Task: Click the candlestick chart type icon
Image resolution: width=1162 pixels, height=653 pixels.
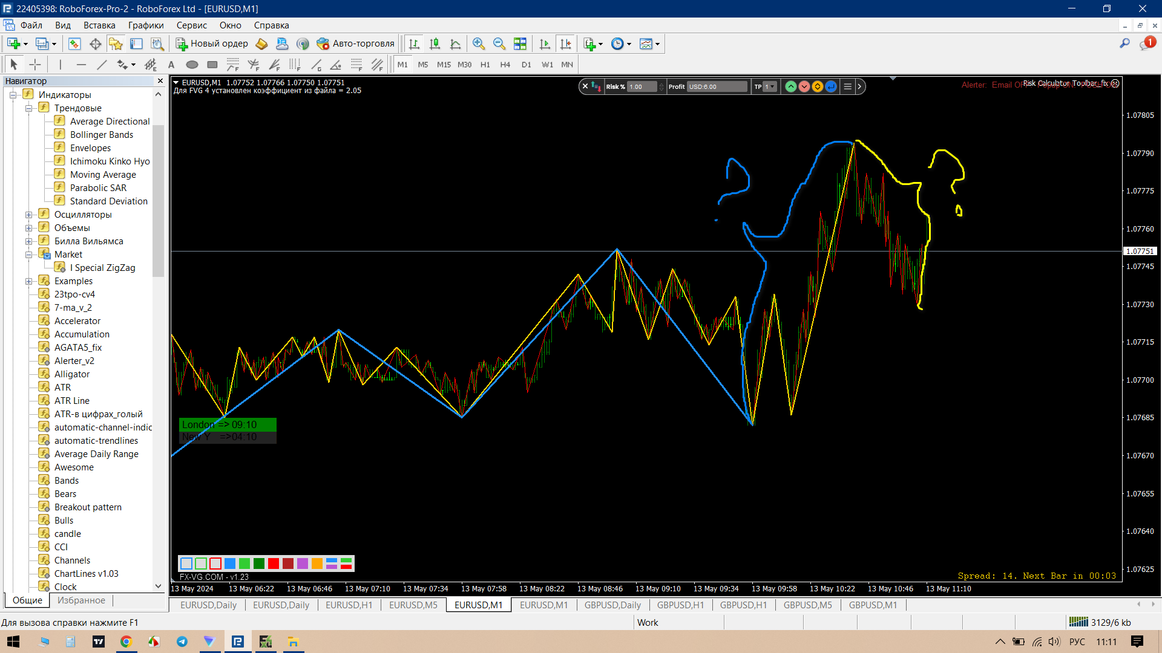Action: tap(435, 44)
